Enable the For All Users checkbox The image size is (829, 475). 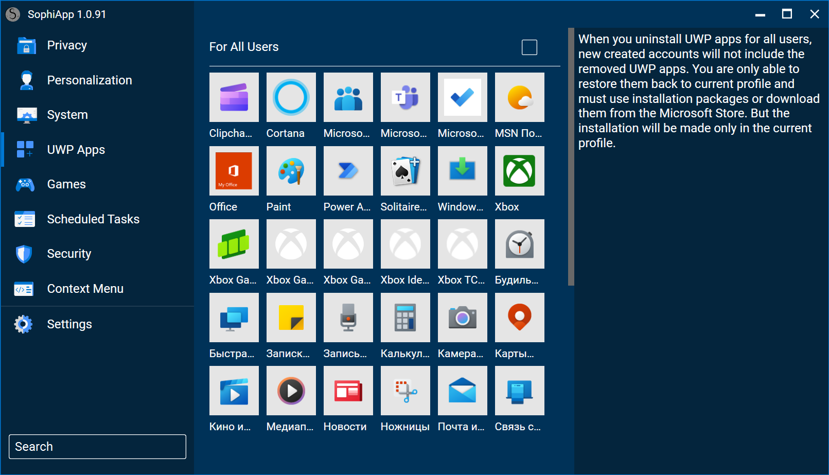(x=530, y=47)
